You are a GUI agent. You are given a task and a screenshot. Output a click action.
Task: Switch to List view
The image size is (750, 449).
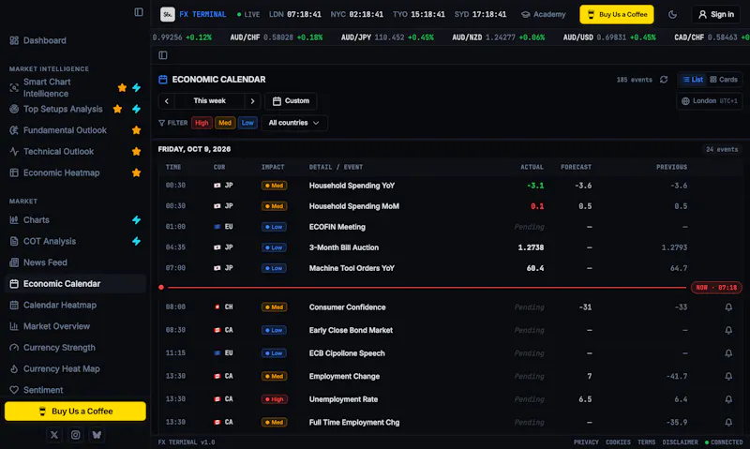click(x=693, y=80)
